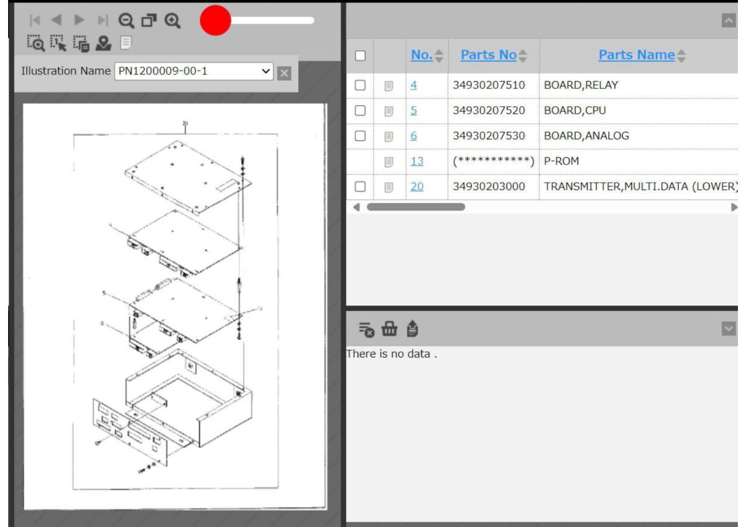Zoom out of the illustration
The image size is (746, 527).
(x=126, y=21)
